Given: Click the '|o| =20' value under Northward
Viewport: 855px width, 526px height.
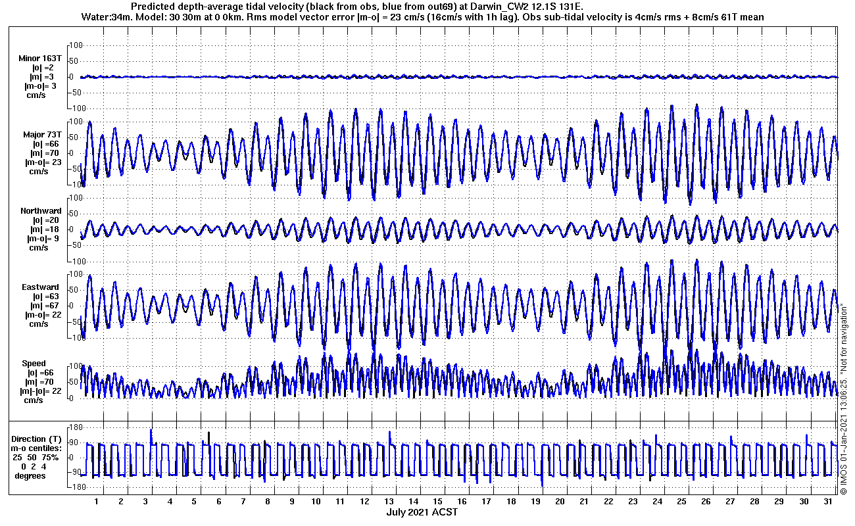Looking at the screenshot, I should pyautogui.click(x=45, y=220).
